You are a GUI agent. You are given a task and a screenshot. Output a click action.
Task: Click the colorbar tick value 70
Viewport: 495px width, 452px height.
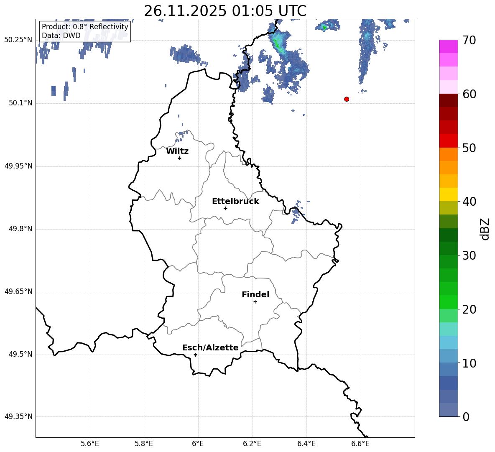(x=469, y=40)
